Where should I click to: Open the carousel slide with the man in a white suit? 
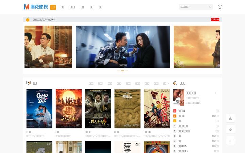(48, 47)
